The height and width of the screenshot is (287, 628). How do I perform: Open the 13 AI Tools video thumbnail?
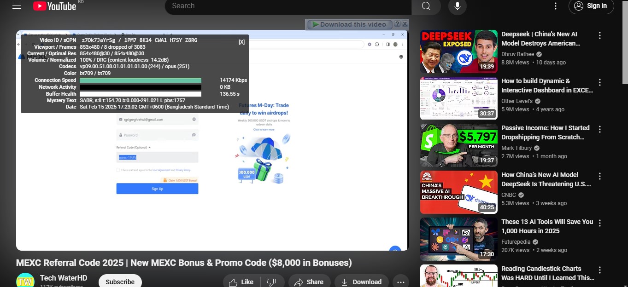pyautogui.click(x=459, y=239)
